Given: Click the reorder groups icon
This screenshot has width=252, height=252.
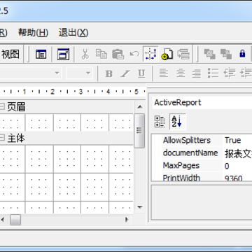Looking at the screenshot, I should [183, 54].
